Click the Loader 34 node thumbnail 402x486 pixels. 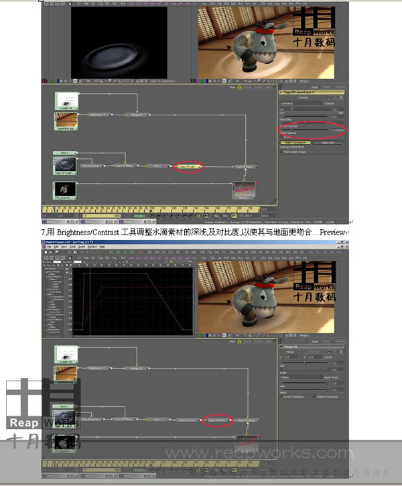[x=63, y=100]
